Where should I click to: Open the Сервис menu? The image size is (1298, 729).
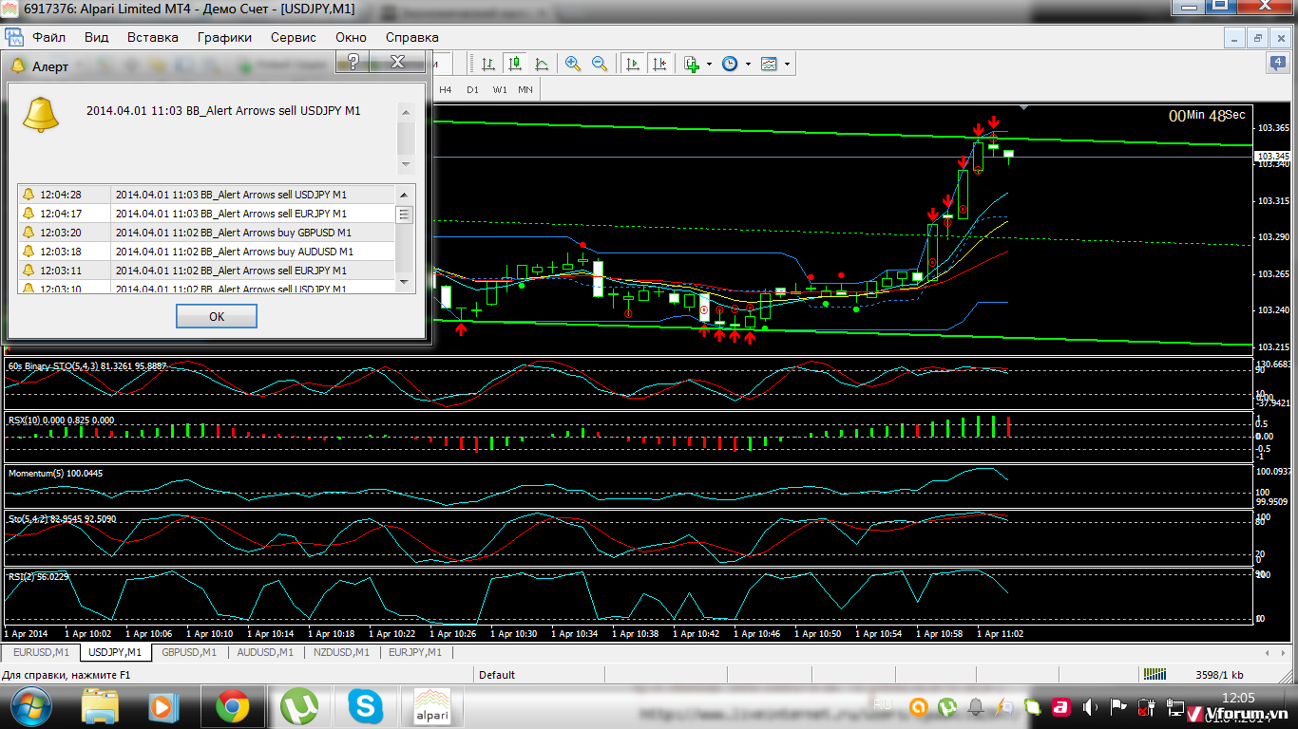click(293, 37)
